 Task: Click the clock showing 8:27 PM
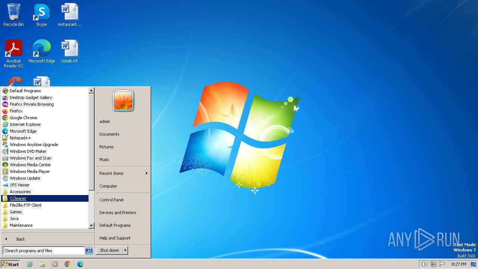click(x=459, y=264)
